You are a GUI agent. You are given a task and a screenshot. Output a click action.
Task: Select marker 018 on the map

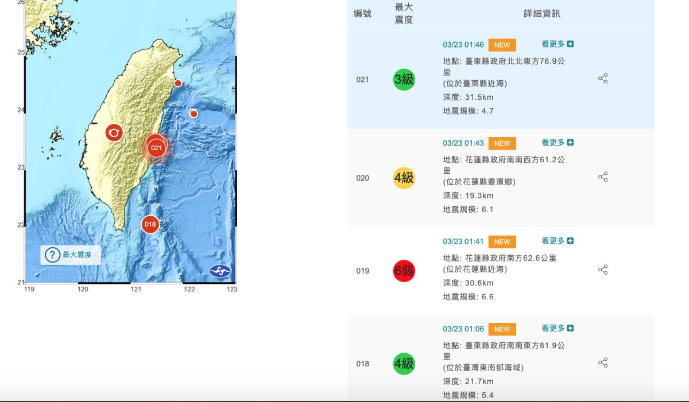click(150, 224)
